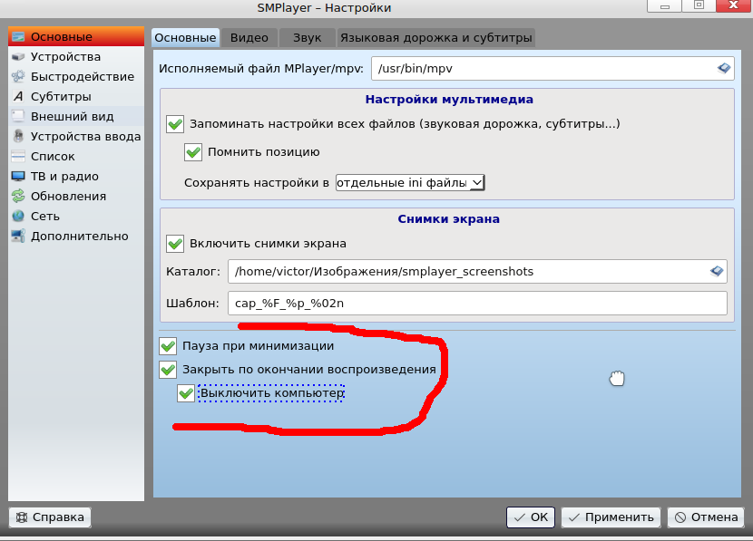
Task: Minimize the SMPlayer settings window
Action: tap(665, 5)
